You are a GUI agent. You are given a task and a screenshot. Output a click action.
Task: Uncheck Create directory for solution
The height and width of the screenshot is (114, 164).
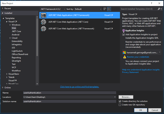tap(120, 101)
